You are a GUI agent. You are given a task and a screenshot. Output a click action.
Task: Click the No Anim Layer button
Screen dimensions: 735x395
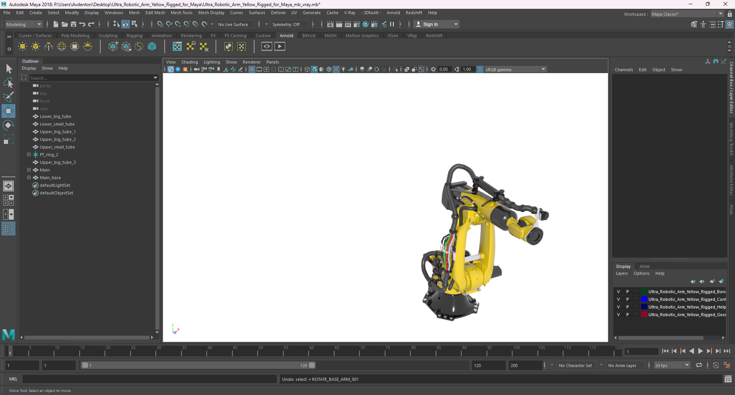pyautogui.click(x=625, y=365)
